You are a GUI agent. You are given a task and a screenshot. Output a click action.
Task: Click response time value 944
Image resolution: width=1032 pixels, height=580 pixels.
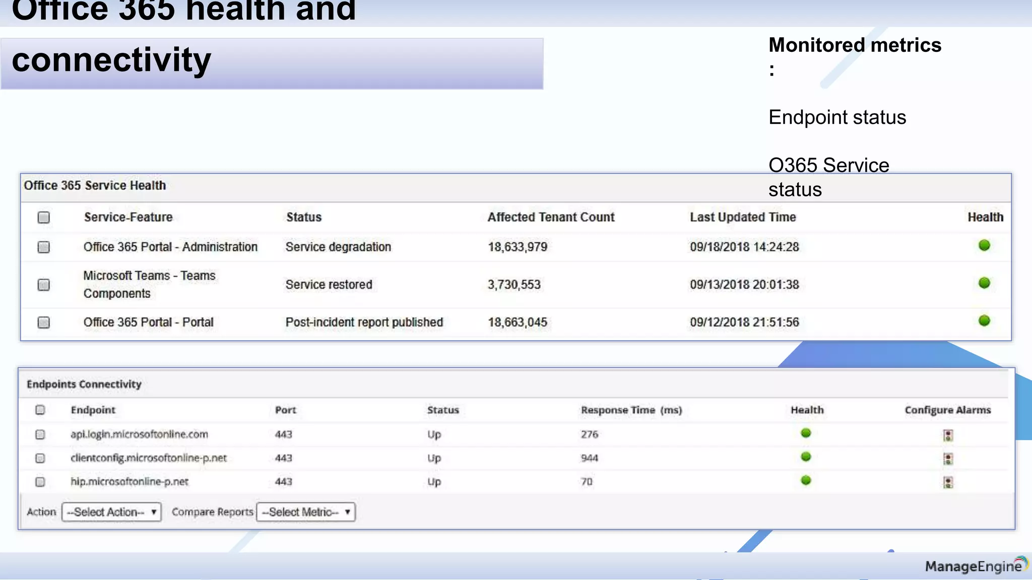point(590,458)
